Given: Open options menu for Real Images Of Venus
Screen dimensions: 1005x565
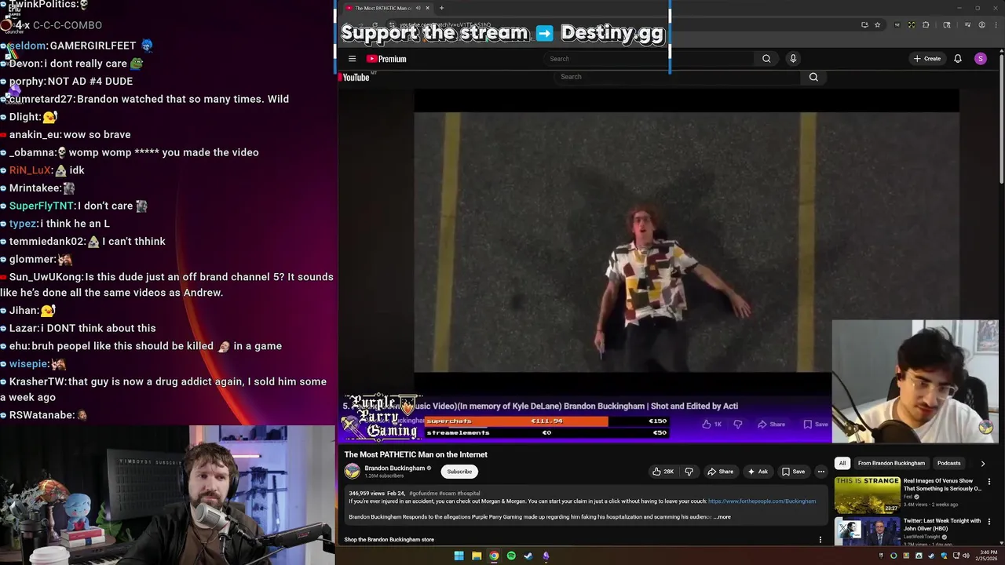Looking at the screenshot, I should point(989,482).
